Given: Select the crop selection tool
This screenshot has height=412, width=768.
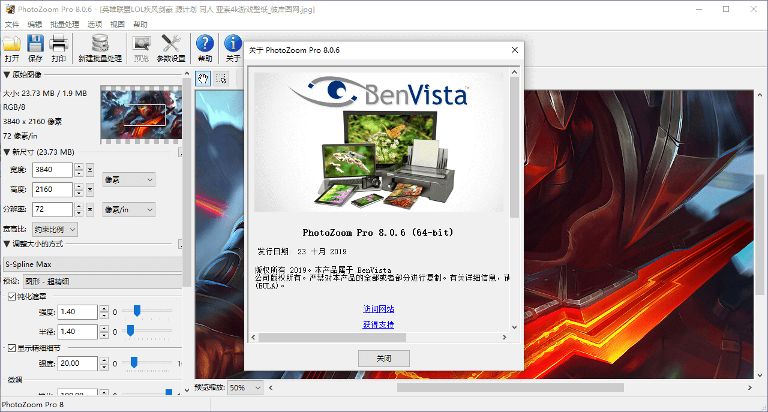Looking at the screenshot, I should pyautogui.click(x=221, y=78).
